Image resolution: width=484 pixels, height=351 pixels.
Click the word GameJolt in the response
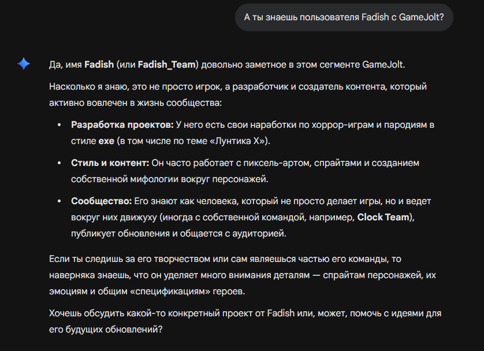(x=383, y=64)
